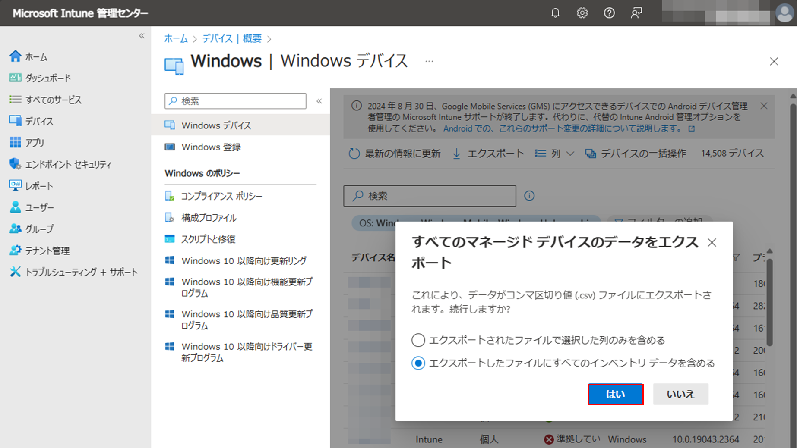The height and width of the screenshot is (448, 797).
Task: Click the ダッシュボード chart icon
Action: (15, 78)
